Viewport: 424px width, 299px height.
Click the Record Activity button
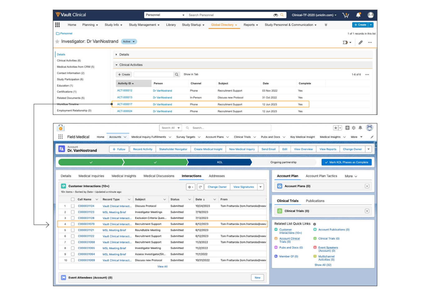click(143, 149)
